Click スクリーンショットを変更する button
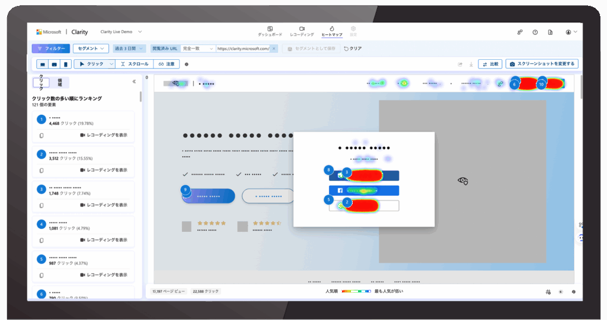The height and width of the screenshot is (320, 607). pos(542,64)
